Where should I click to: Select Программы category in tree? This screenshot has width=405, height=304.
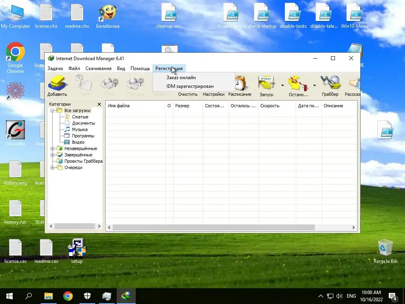point(83,136)
